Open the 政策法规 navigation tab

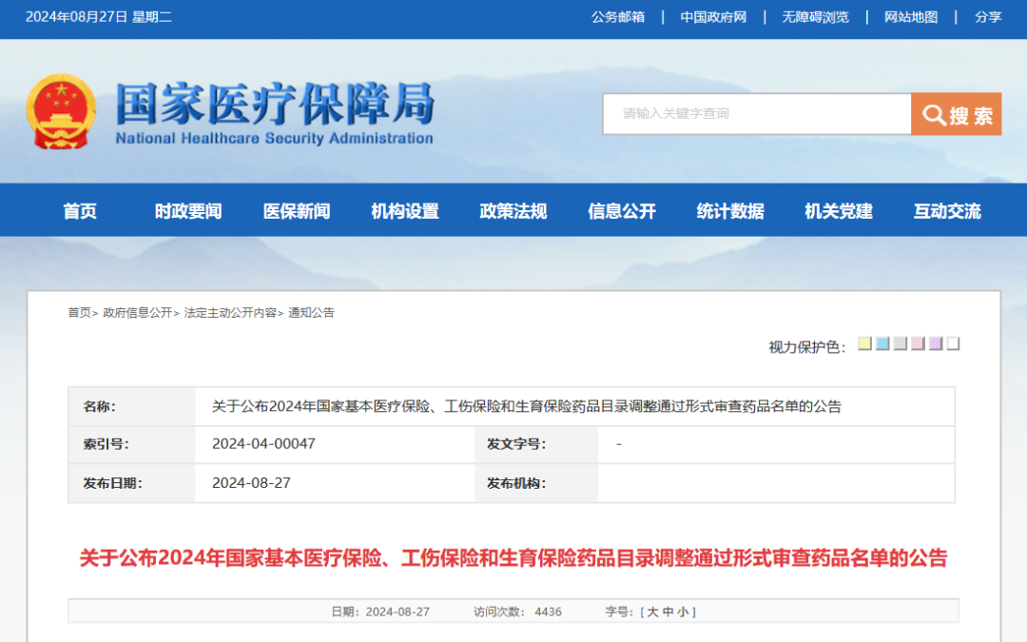[x=513, y=211]
